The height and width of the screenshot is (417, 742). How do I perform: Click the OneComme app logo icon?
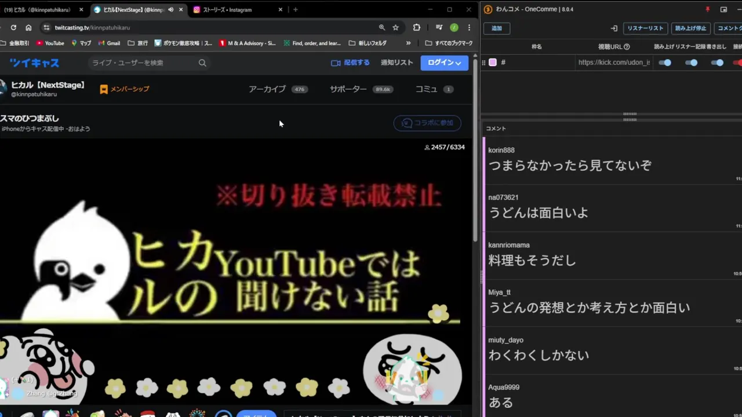(x=488, y=9)
